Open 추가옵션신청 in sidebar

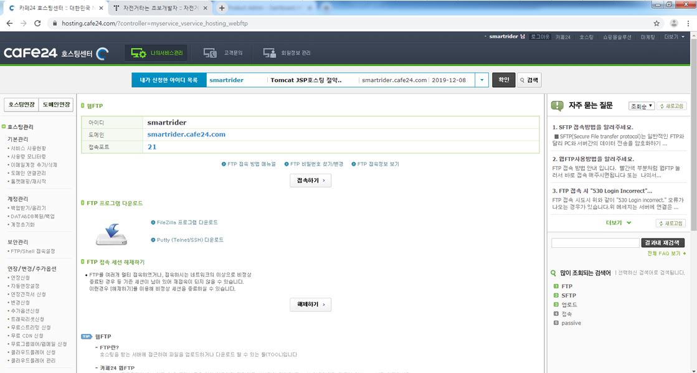[25, 311]
